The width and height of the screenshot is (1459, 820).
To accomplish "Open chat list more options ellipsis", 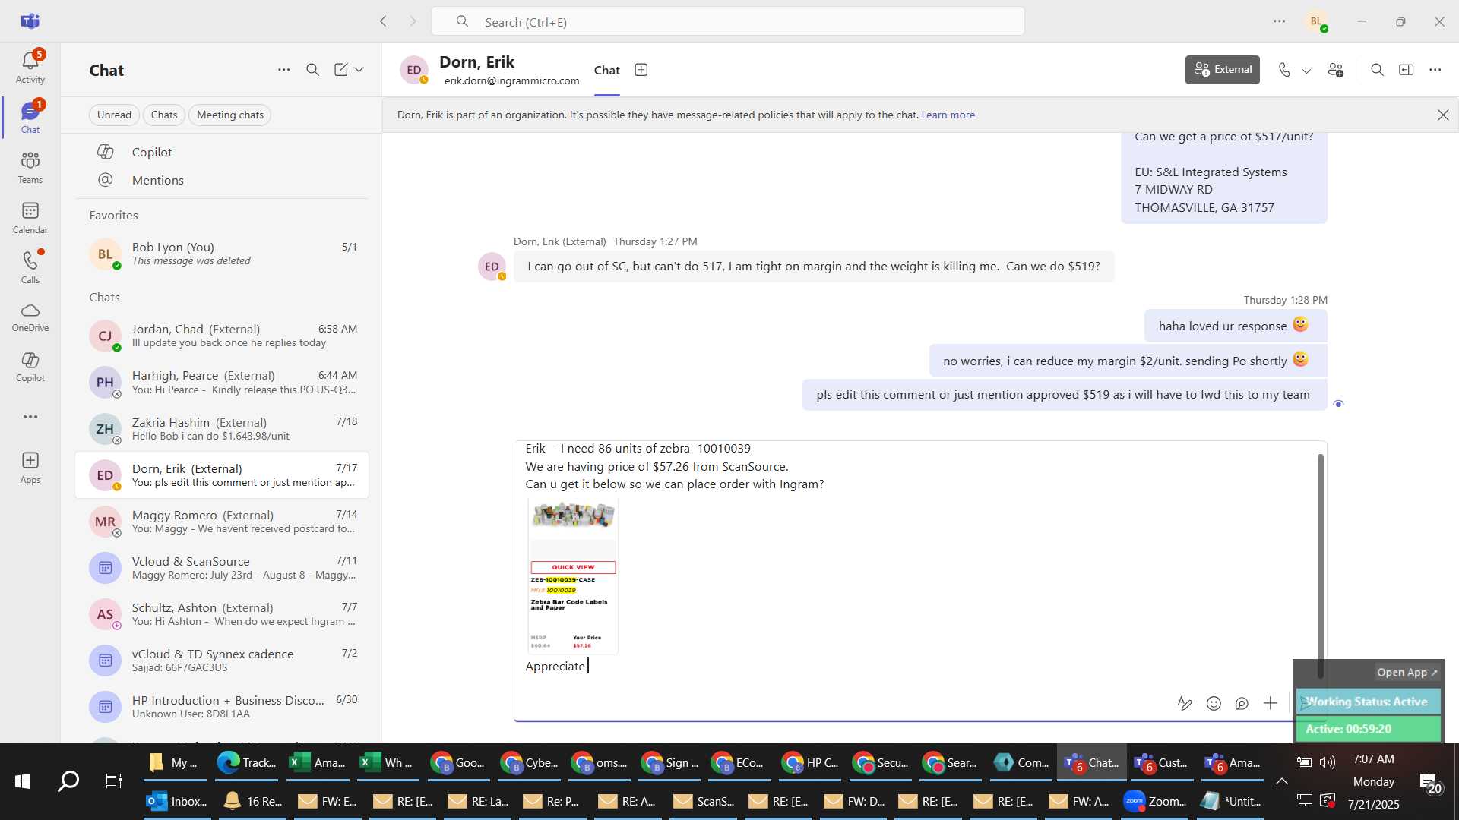I will (283, 70).
